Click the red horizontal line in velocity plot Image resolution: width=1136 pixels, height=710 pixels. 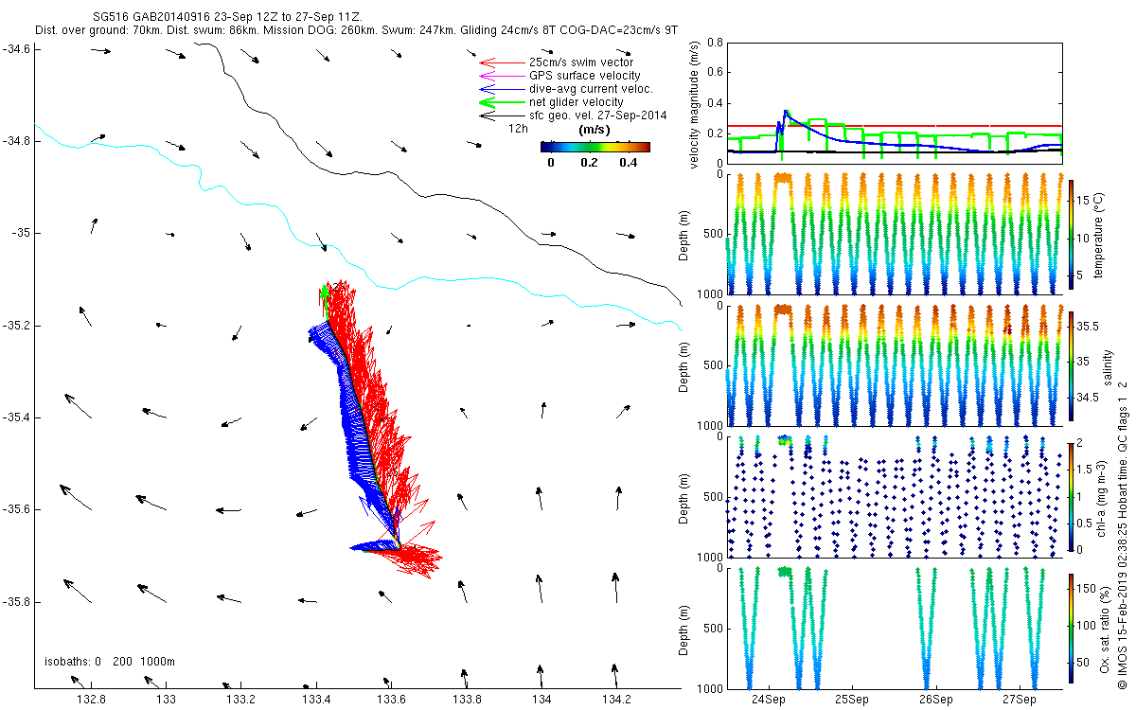(895, 126)
